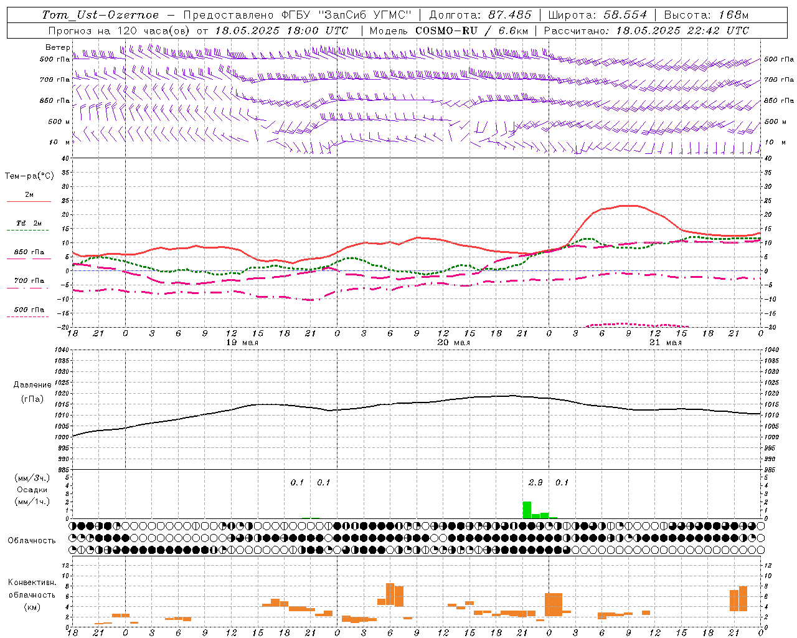Click the '20 мая' date label
797x638 pixels.
pyautogui.click(x=453, y=343)
